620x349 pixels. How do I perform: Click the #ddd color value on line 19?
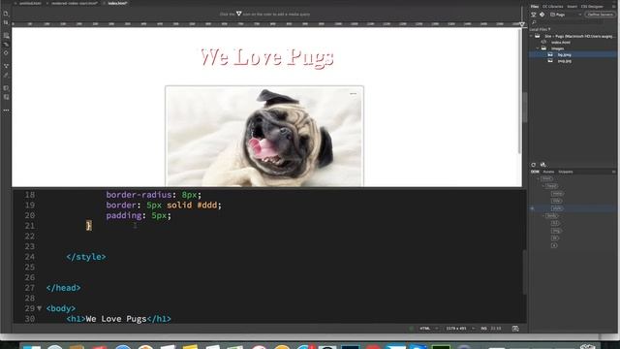[x=206, y=205]
